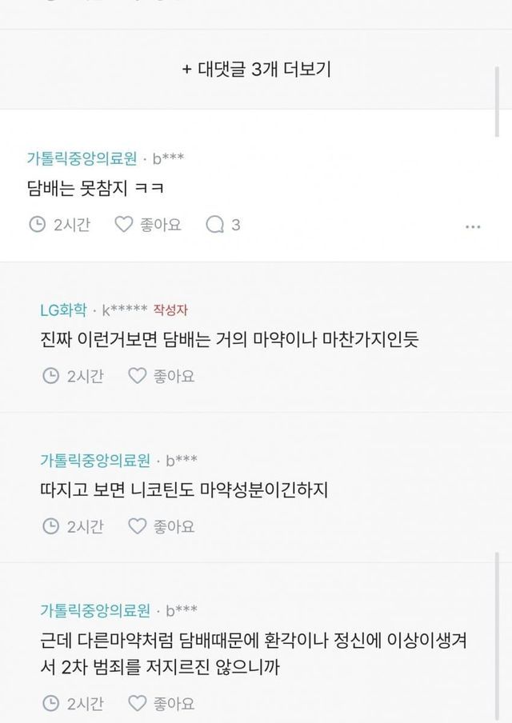Viewport: 512px width, 723px height.
Task: Click clock icon under the '2차 범죄' reply
Action: pyautogui.click(x=50, y=703)
